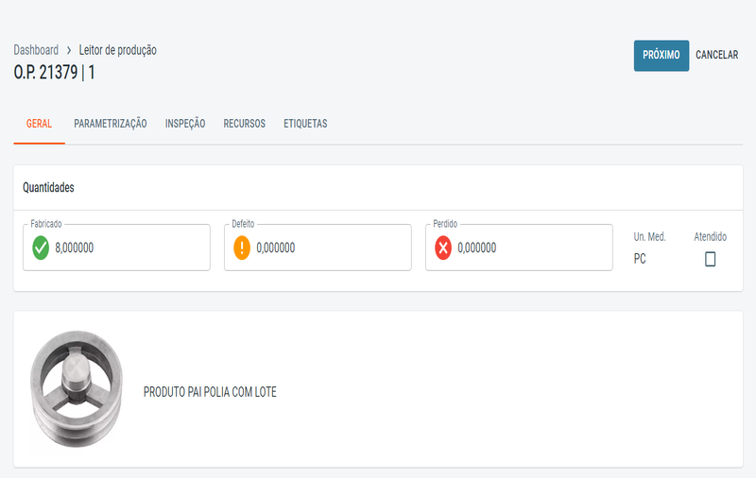Click the CANCELAR button
This screenshot has height=478, width=756.
coord(716,56)
